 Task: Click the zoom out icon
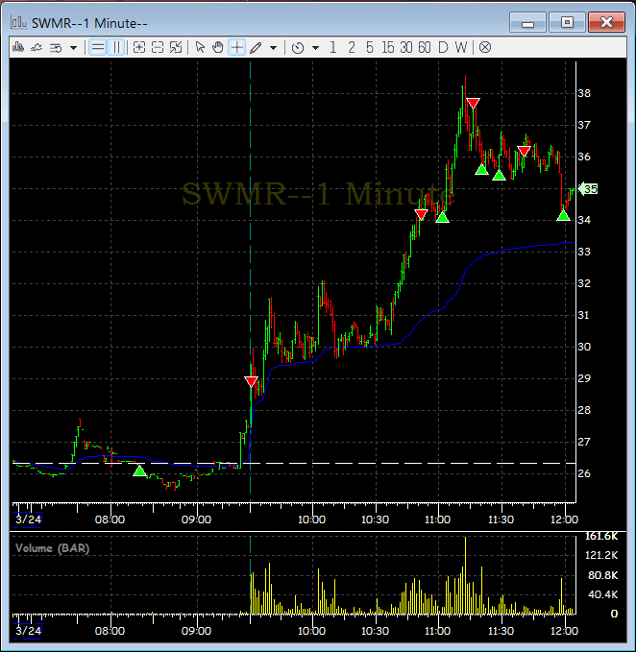pos(158,47)
